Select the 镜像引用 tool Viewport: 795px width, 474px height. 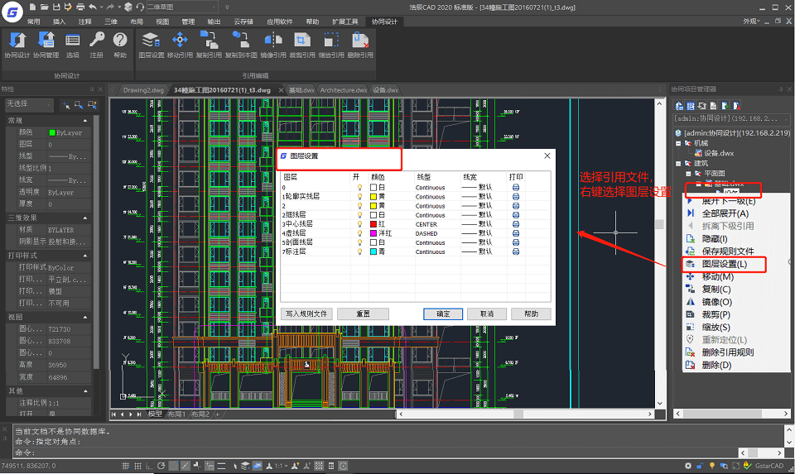273,45
